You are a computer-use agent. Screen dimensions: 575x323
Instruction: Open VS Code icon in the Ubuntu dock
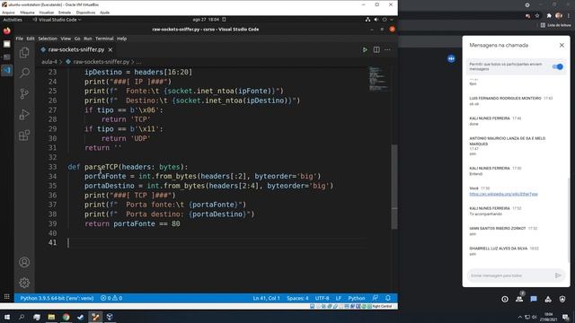point(7,70)
